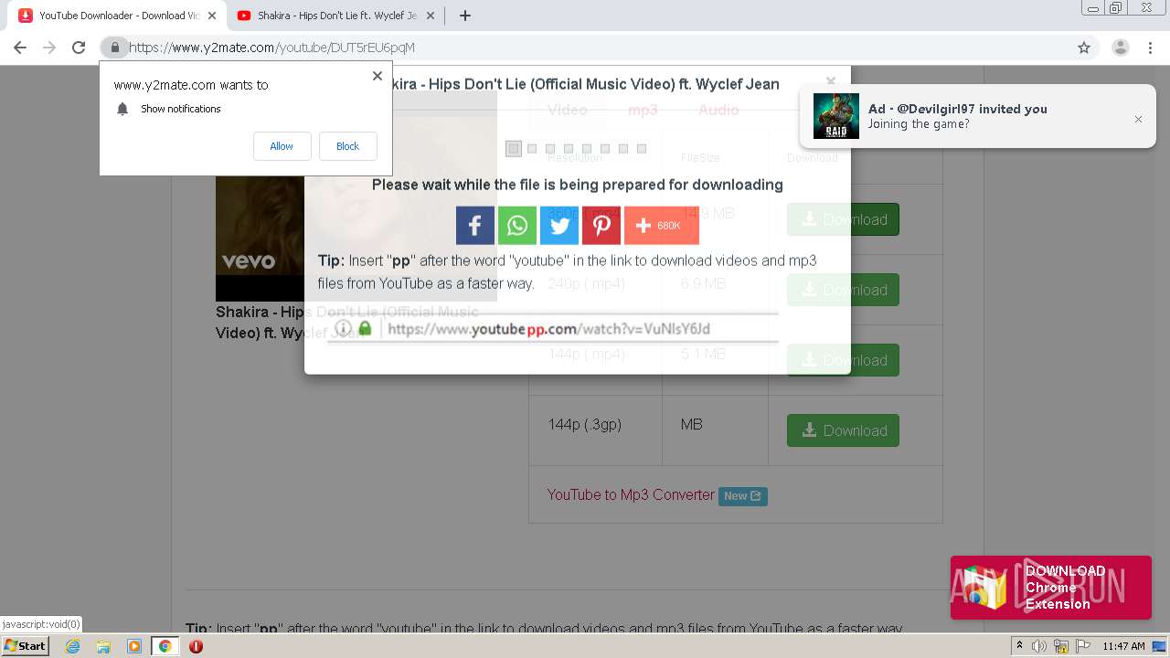Open more share options 680K button

pyautogui.click(x=662, y=226)
